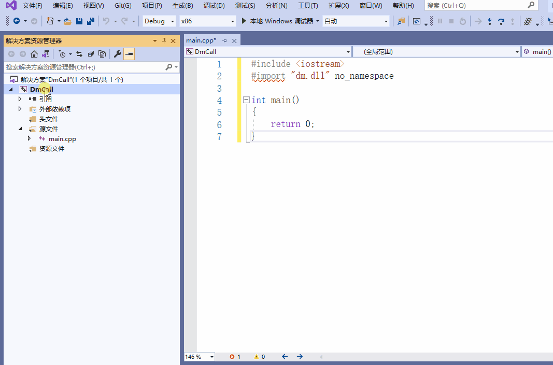Start debugging with 本地 Windows 调试器
This screenshot has height=365, width=553.
tap(277, 21)
